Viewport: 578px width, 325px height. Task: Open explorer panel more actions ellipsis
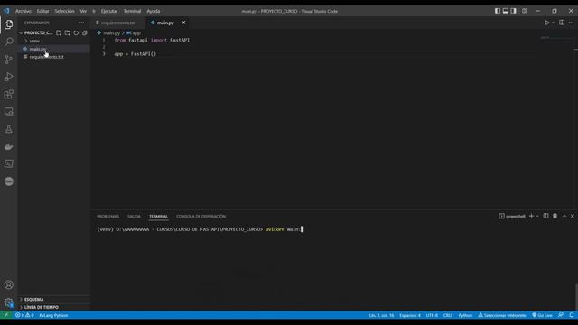coord(81,23)
